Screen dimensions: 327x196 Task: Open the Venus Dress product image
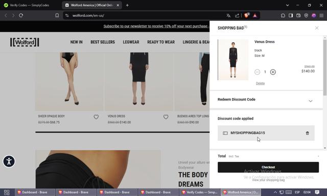pos(139,82)
